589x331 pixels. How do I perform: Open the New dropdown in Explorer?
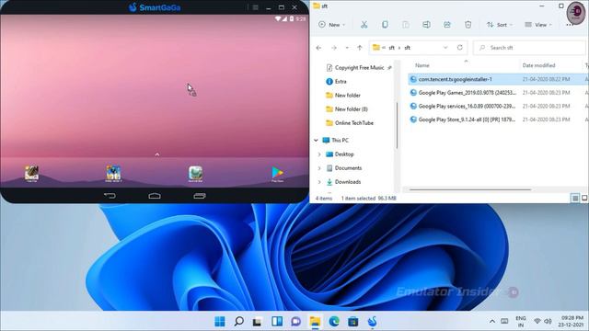(x=331, y=25)
